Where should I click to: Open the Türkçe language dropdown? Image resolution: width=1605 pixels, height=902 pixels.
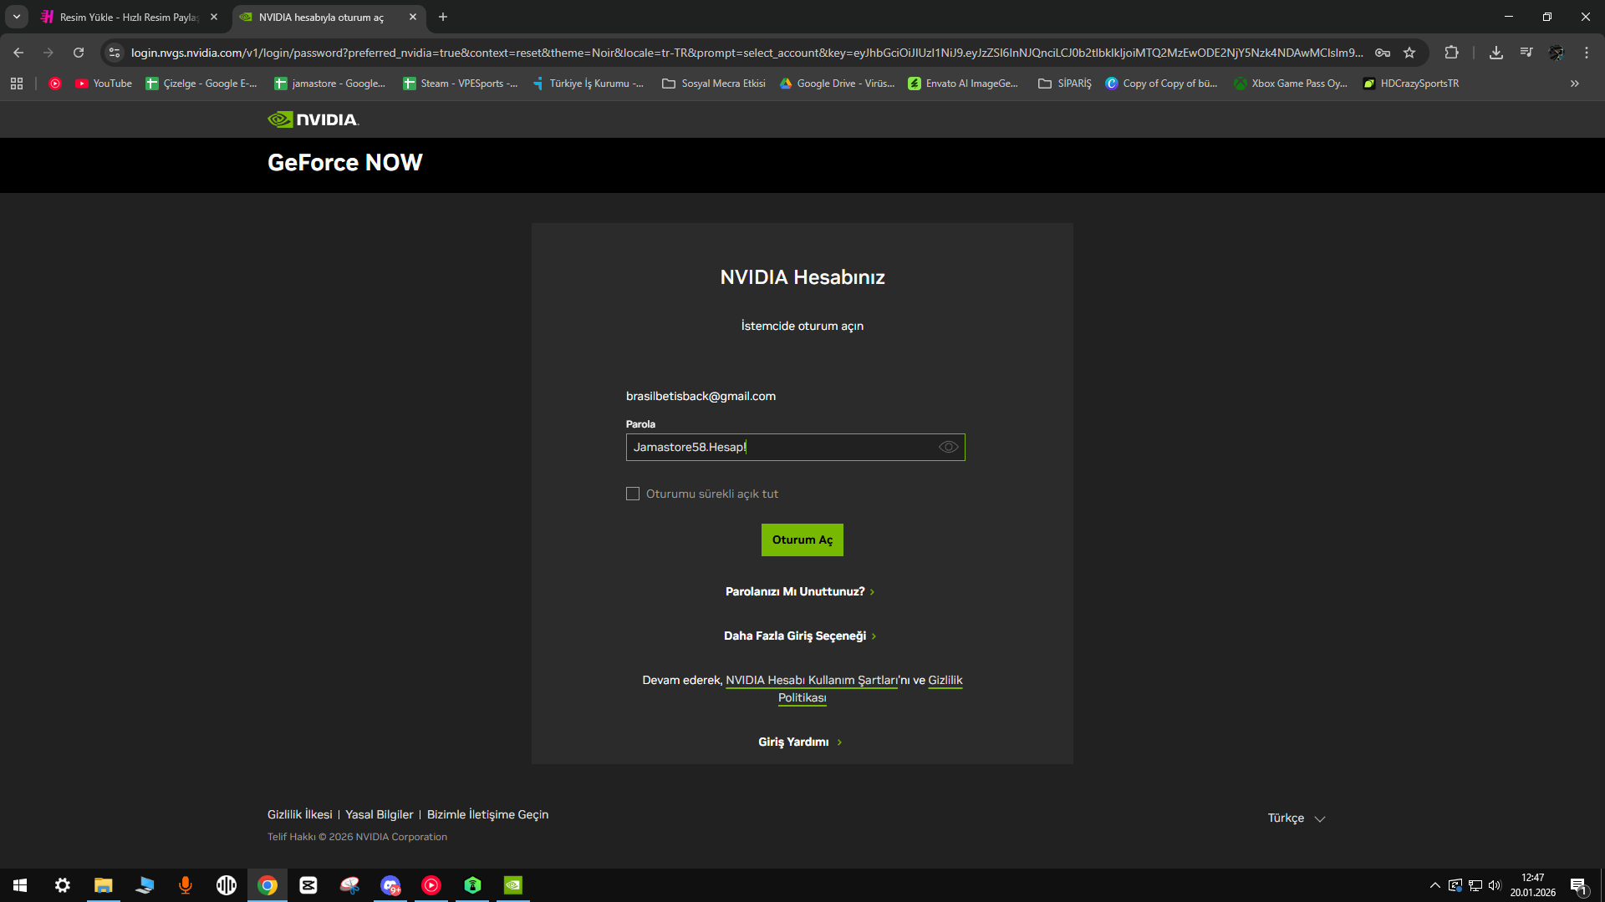point(1297,818)
